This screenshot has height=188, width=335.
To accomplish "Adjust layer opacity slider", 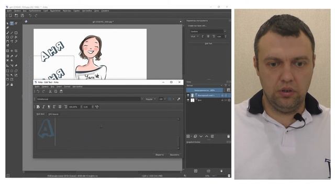I will pyautogui.click(x=205, y=90).
